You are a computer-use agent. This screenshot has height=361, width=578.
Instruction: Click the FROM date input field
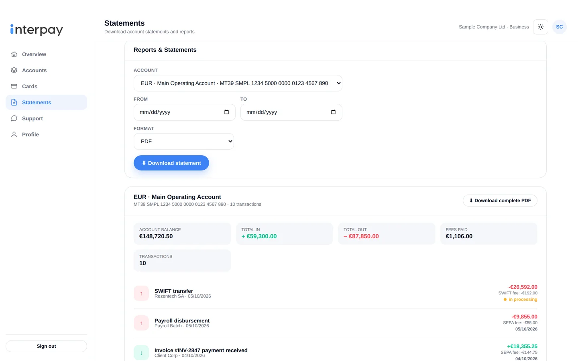coord(185,112)
